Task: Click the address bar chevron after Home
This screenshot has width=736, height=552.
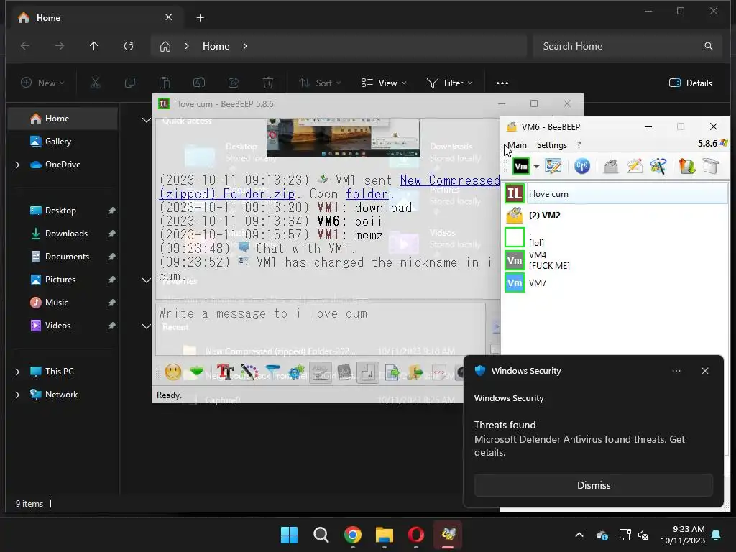Action: coord(245,46)
